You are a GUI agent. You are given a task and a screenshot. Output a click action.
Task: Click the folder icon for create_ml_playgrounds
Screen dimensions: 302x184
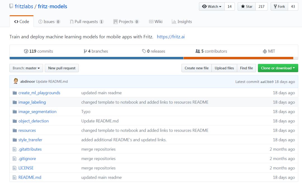[15, 93]
